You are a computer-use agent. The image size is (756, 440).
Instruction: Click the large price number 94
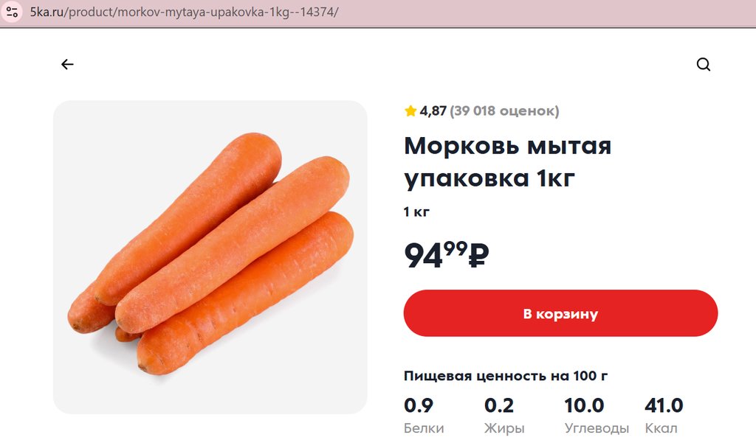point(423,256)
